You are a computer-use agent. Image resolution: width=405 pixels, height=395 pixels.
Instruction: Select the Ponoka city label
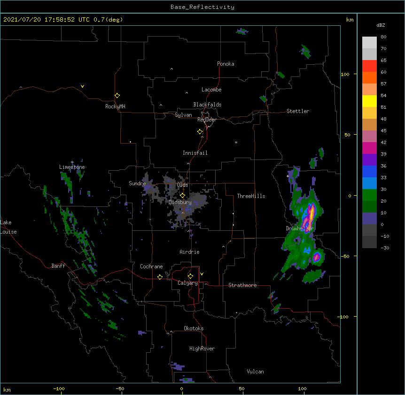pos(226,64)
